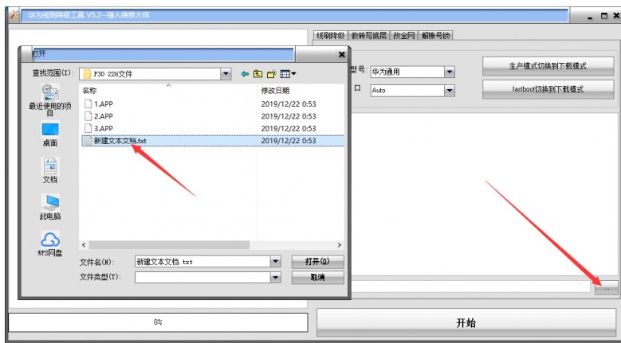Select file 2.APP
Viewport: 621px width, 343px height.
click(x=104, y=116)
